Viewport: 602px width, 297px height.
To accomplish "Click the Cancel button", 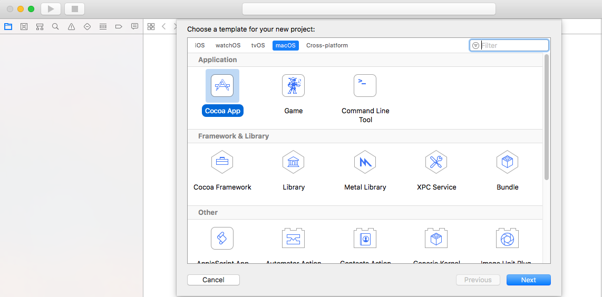I will coord(213,280).
